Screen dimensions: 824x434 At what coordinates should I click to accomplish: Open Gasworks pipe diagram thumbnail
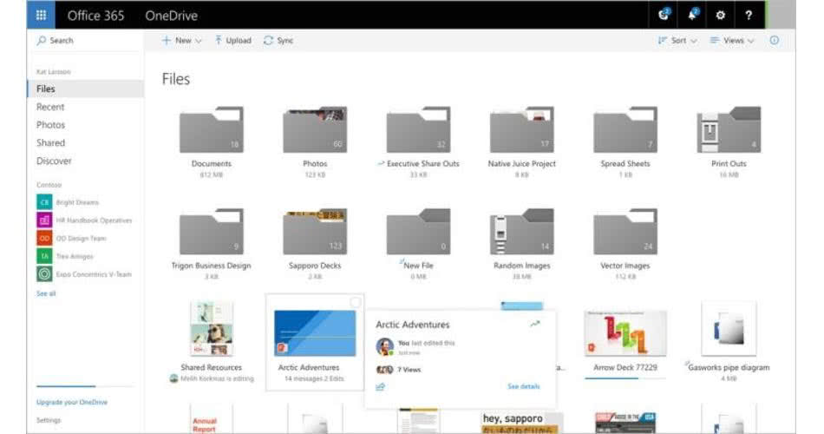click(x=729, y=329)
